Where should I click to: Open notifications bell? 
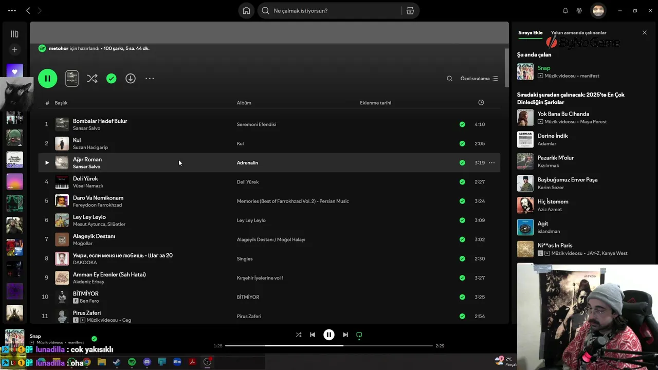click(x=565, y=11)
